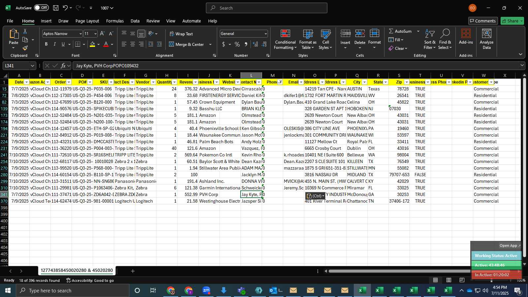Open the File menu tab

point(10,21)
